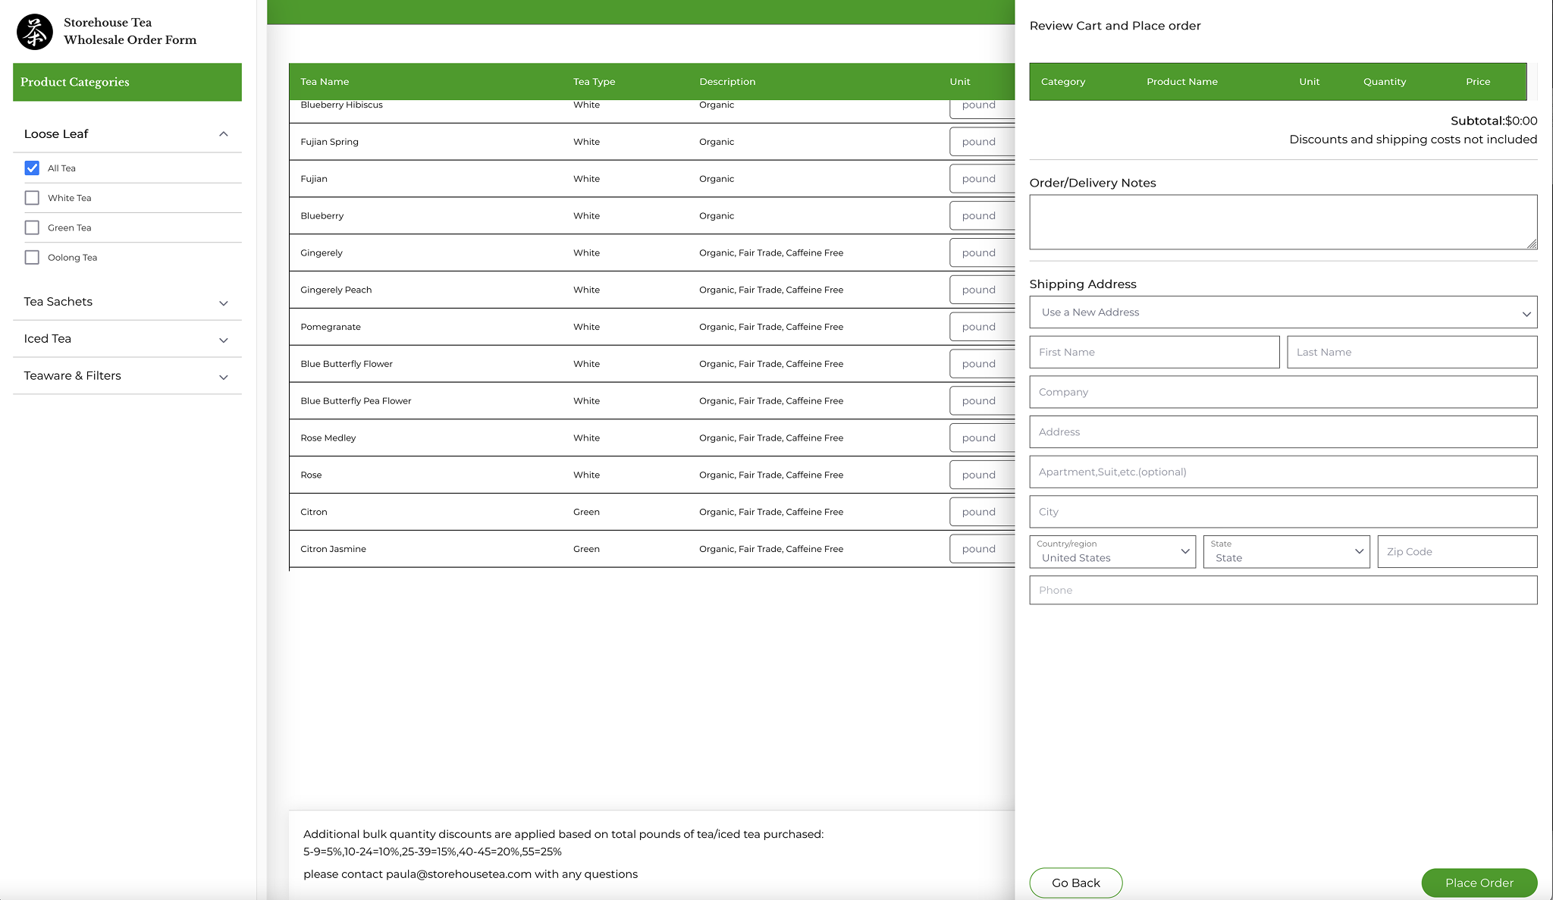Expand the Iced Tea category
Viewport: 1553px width, 900px height.
(223, 340)
